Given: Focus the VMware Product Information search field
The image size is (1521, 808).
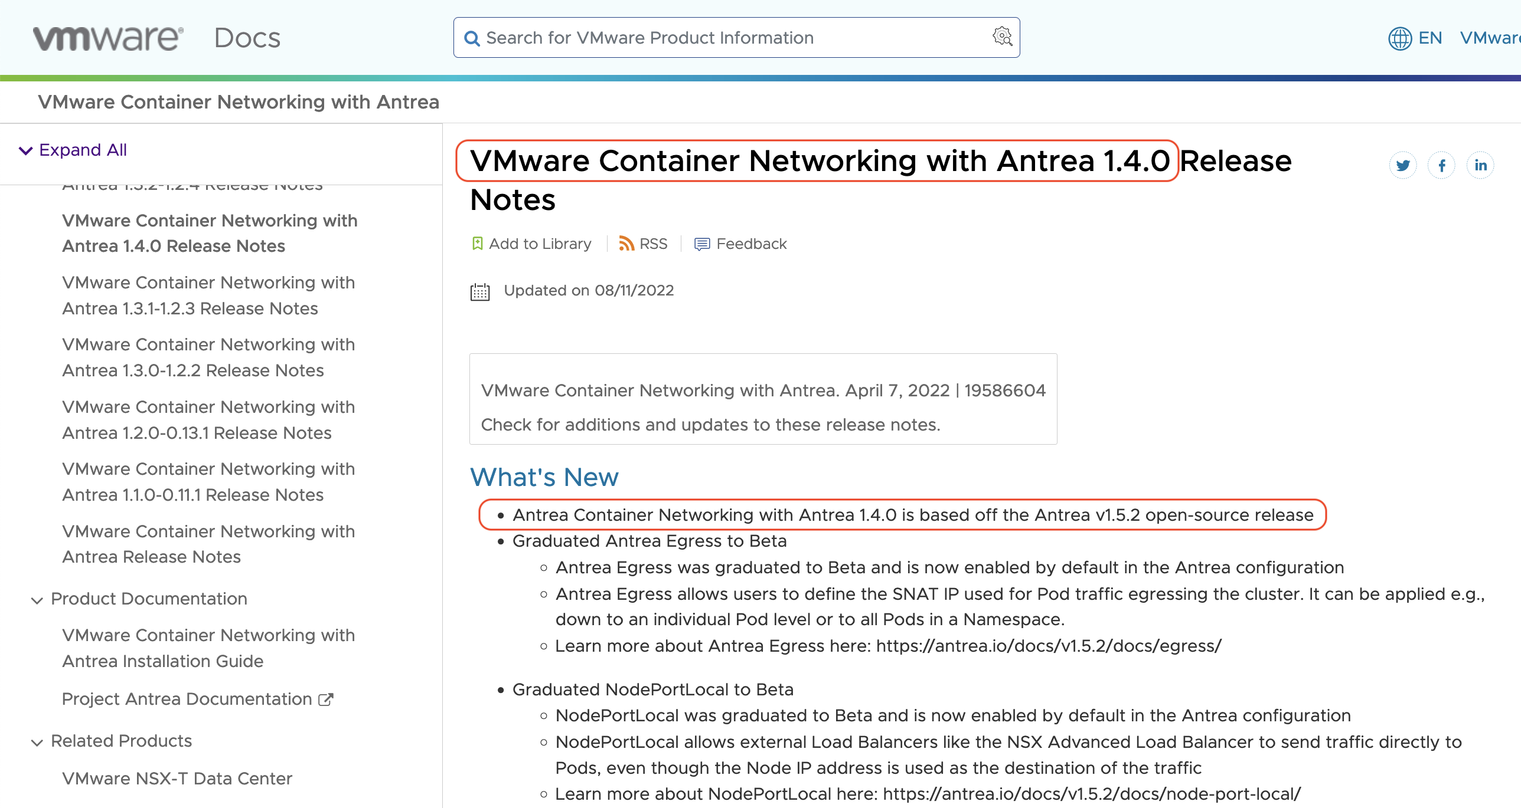Looking at the screenshot, I should tap(736, 38).
